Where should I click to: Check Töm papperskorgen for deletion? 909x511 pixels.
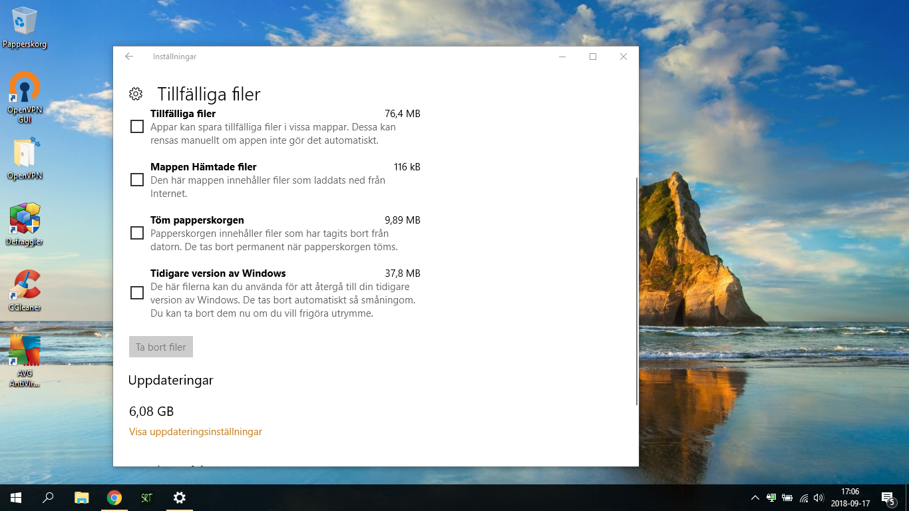click(x=137, y=233)
